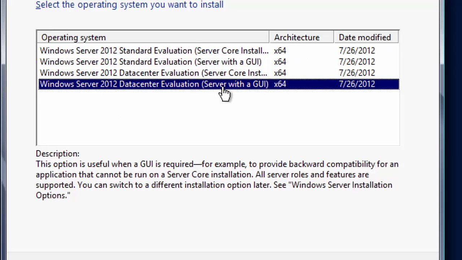Click x64 cell in the highlighted Datacenter GUI row
Image resolution: width=462 pixels, height=260 pixels.
[280, 84]
